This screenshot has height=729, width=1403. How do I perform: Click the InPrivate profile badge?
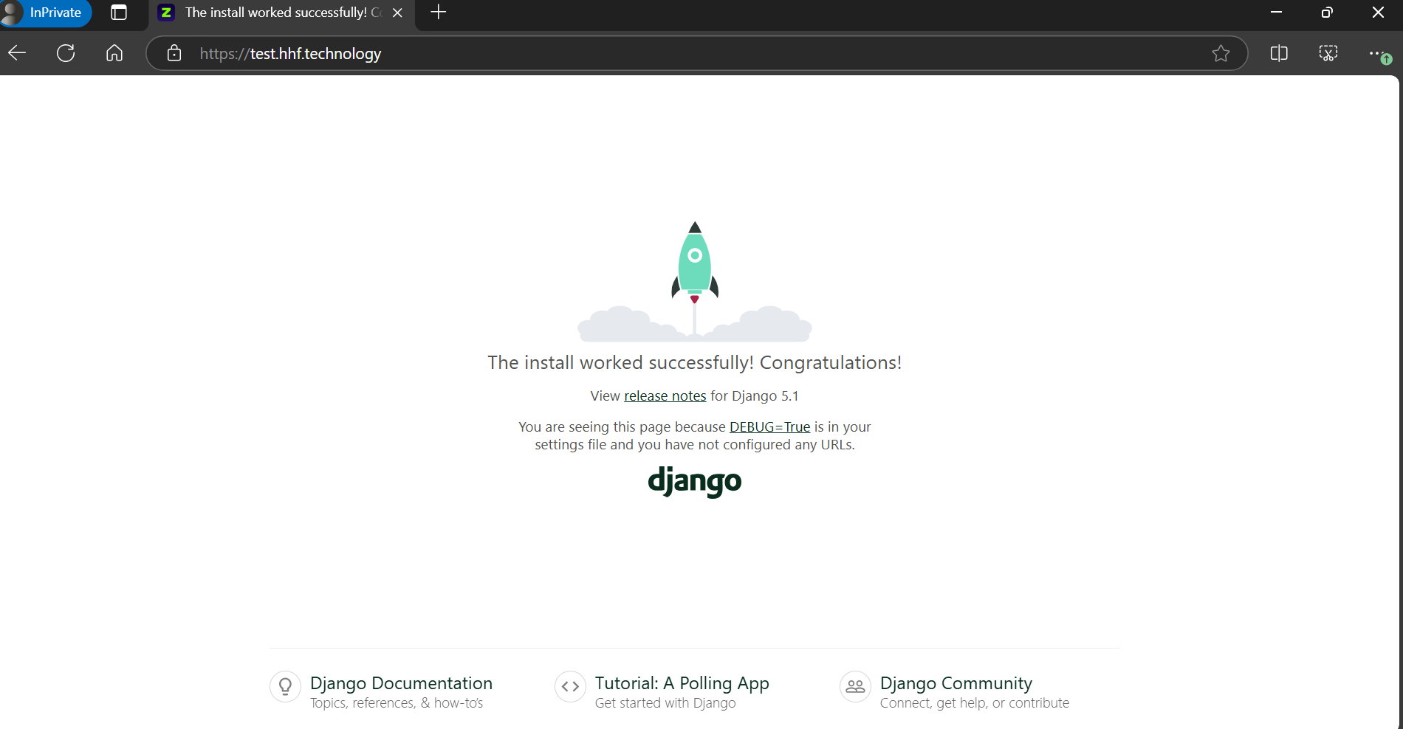[46, 13]
